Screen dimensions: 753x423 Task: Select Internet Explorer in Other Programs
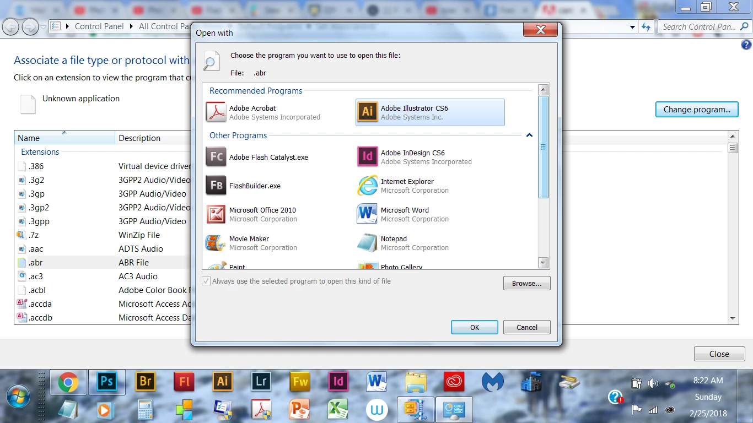click(x=430, y=186)
